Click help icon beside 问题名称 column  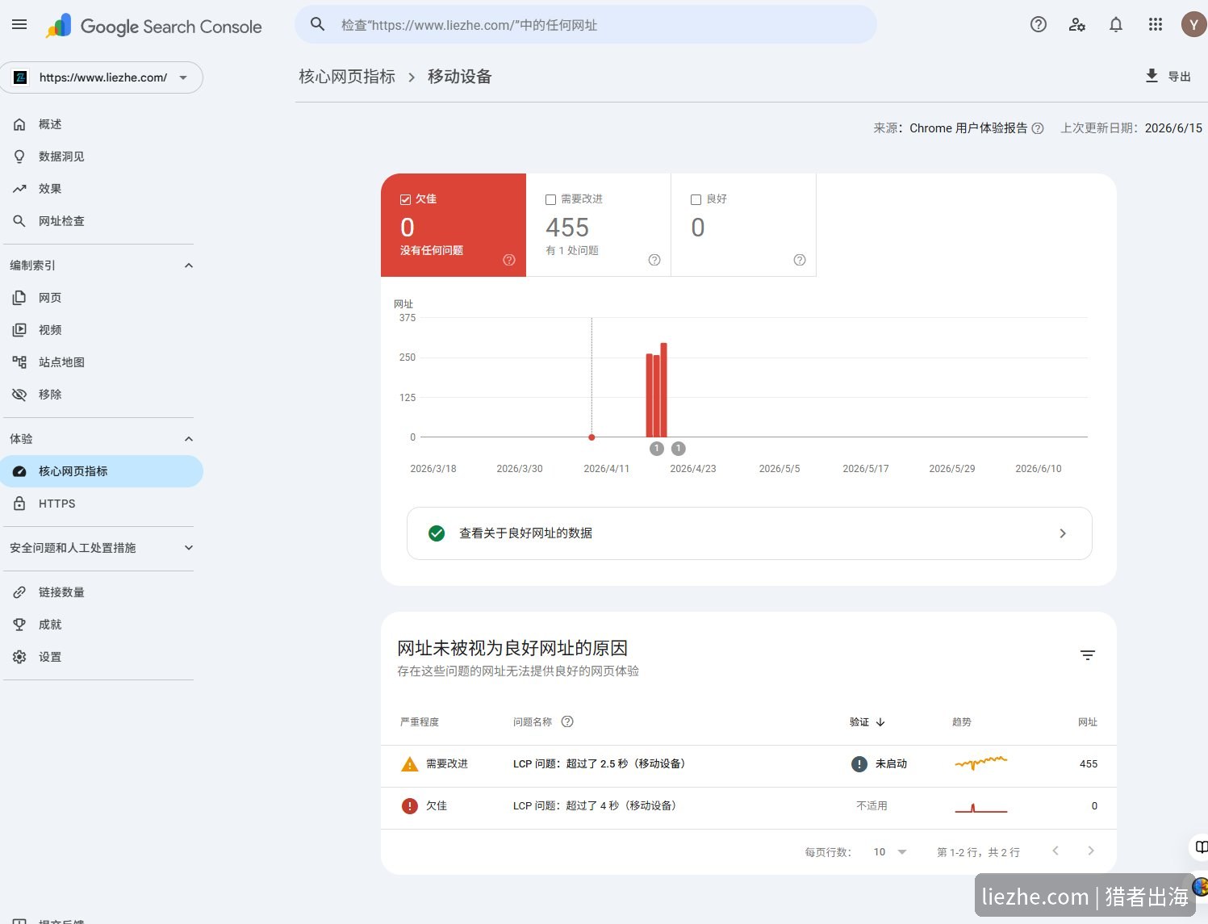click(567, 721)
